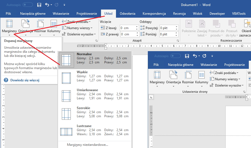This screenshot has width=251, height=148.
Task: Click Marginesy icon in main ribbon
Action: 9,24
